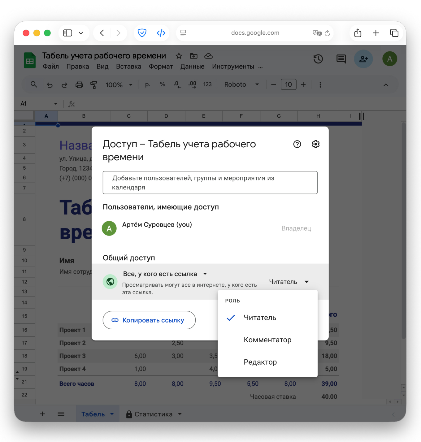
Task: Star the Табель учета рабочего времени document
Action: click(179, 56)
